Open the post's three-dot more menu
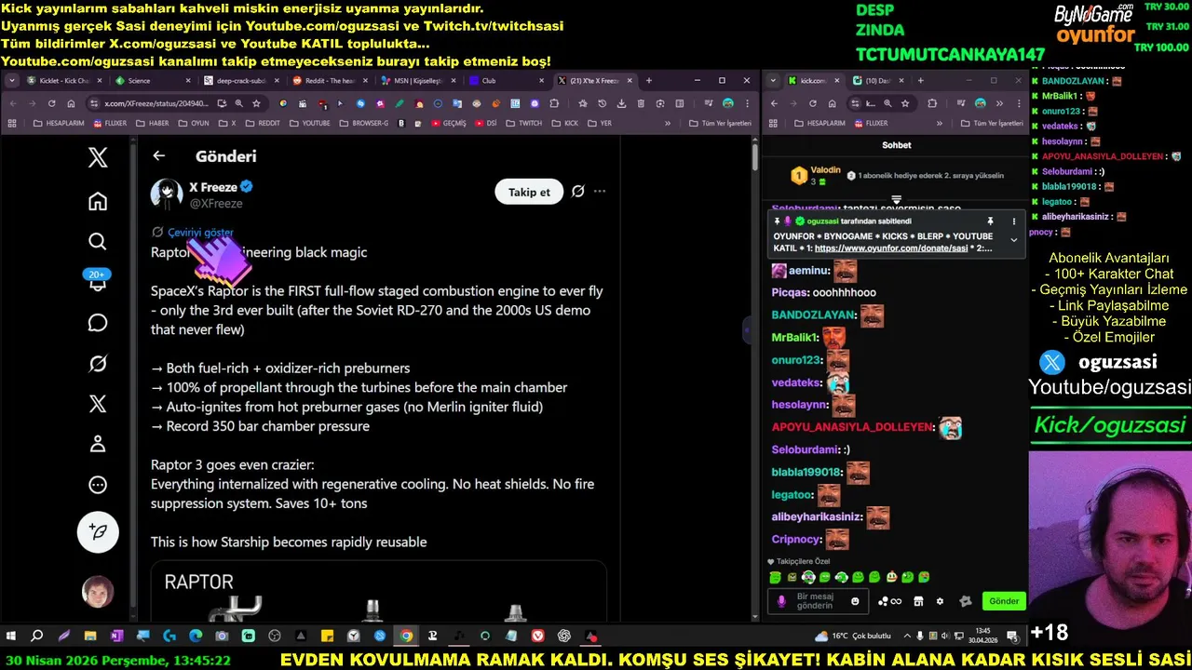Image resolution: width=1192 pixels, height=670 pixels. tap(600, 192)
